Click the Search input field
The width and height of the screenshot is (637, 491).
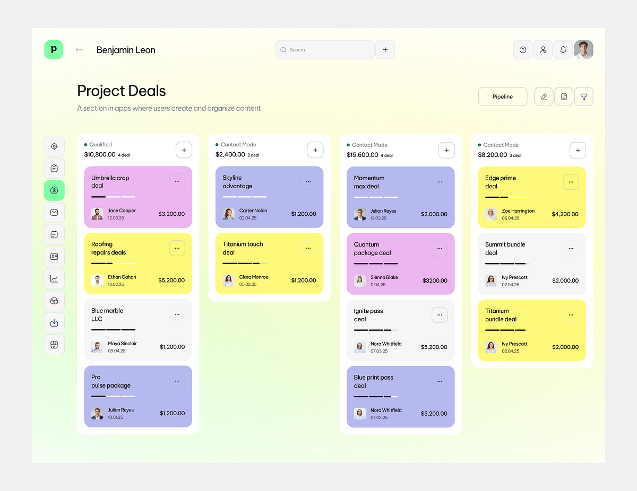(325, 50)
